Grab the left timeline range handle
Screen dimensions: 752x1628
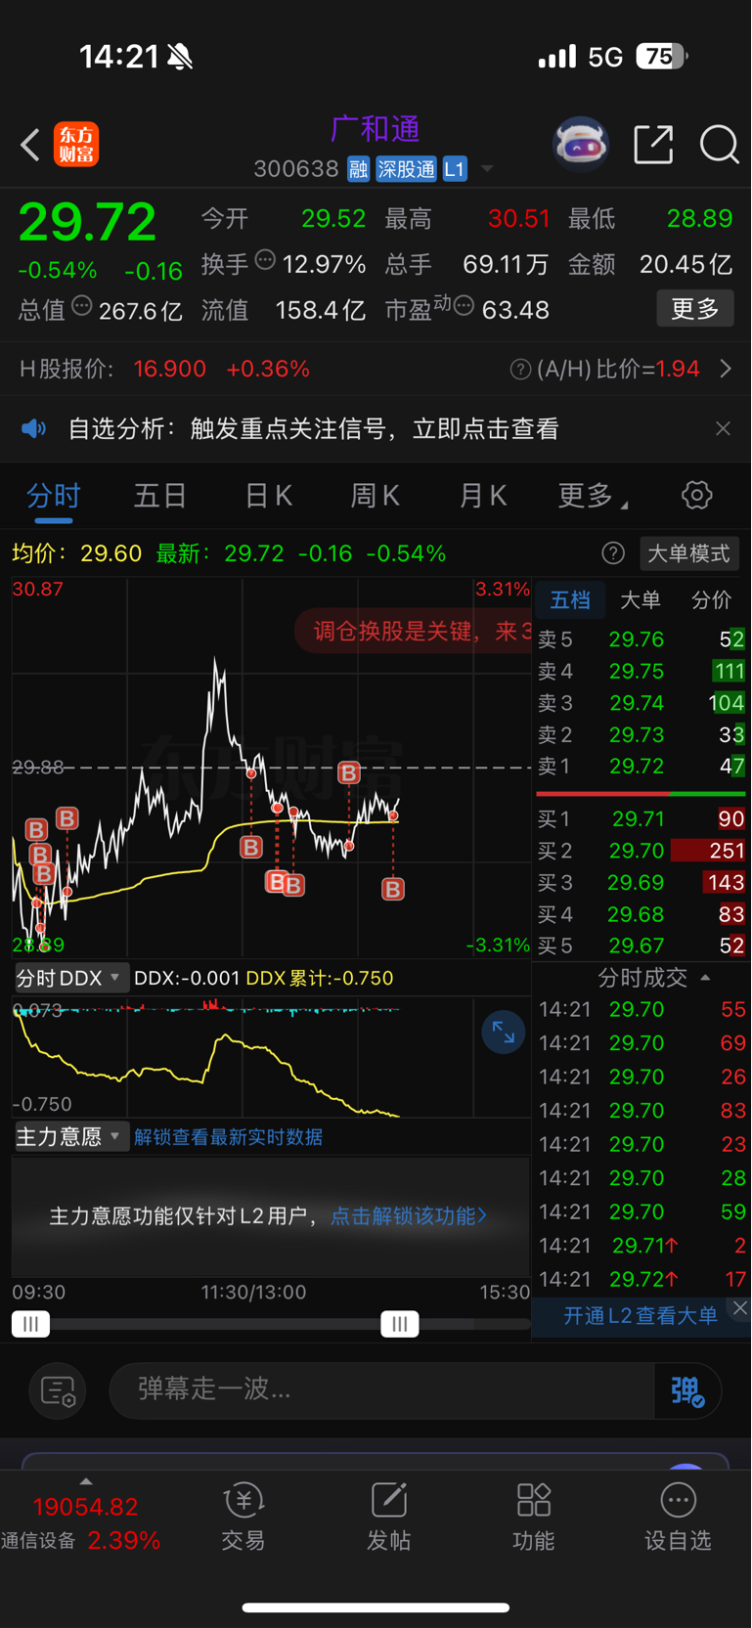coord(30,1324)
